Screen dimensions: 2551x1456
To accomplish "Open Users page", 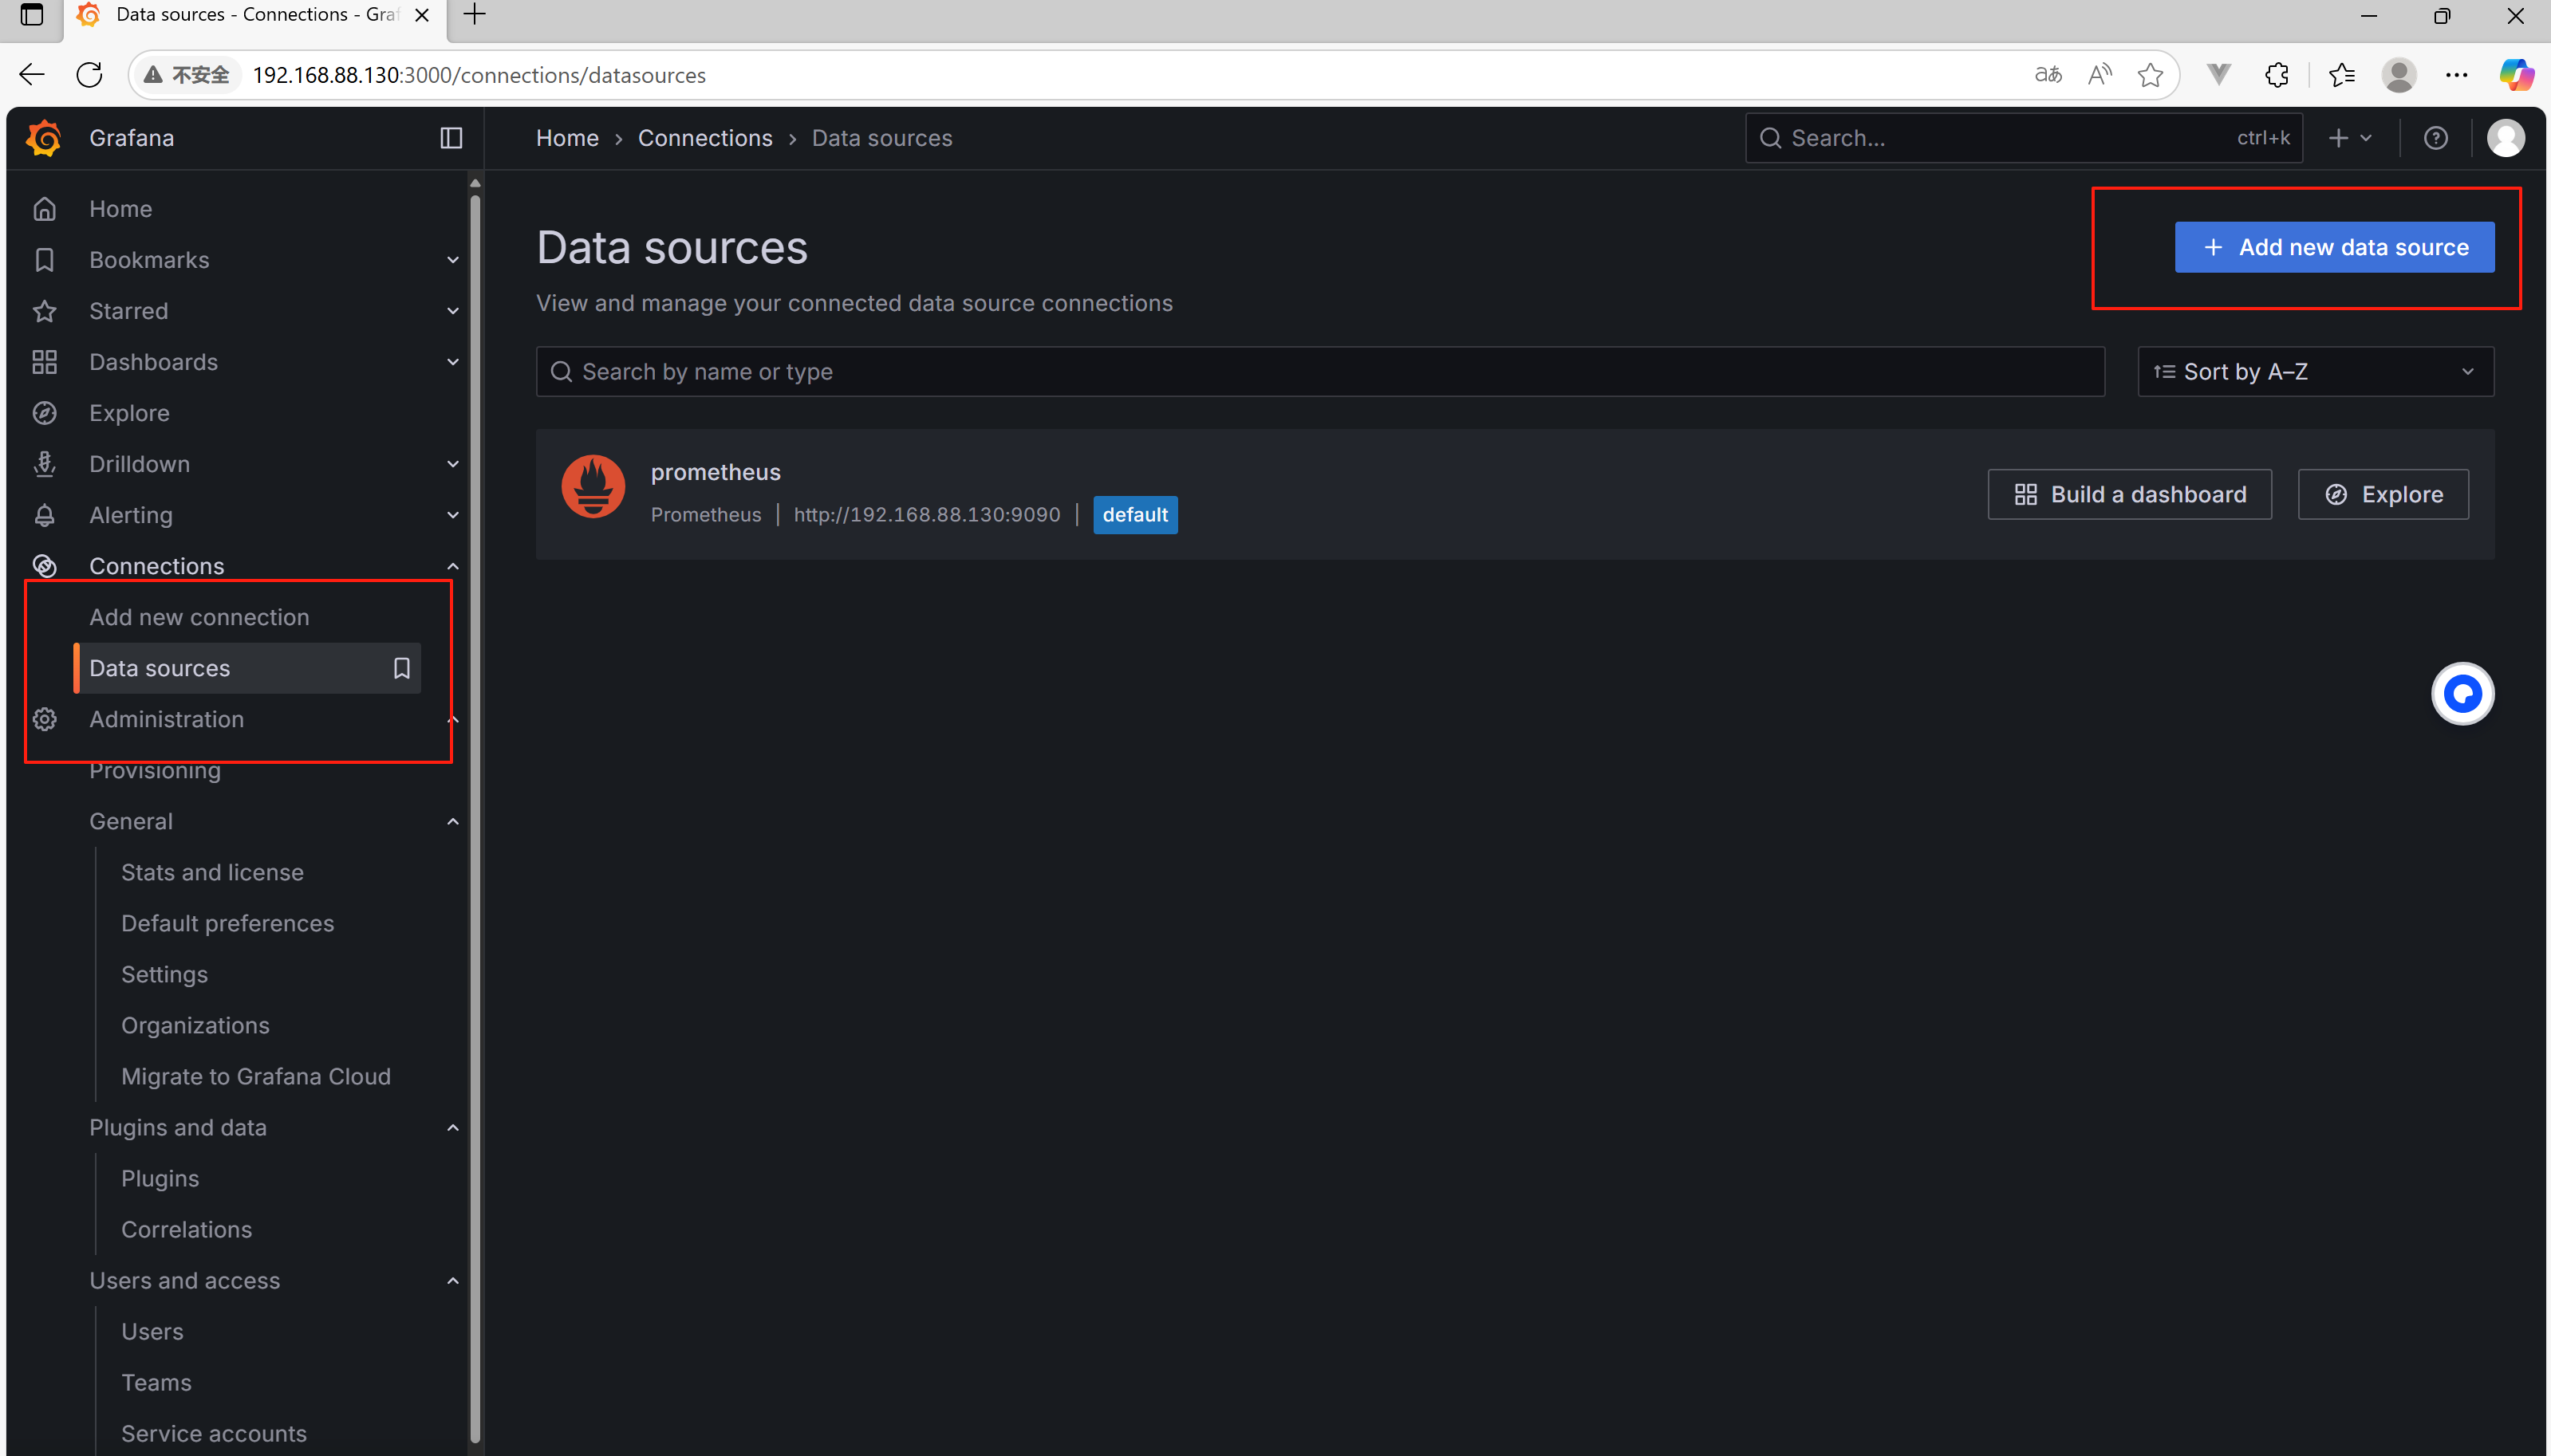I will coord(152,1331).
